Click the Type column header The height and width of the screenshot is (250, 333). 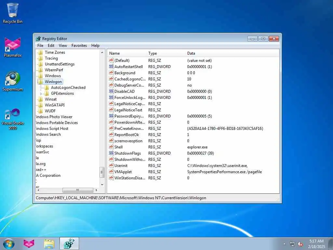pyautogui.click(x=166, y=53)
